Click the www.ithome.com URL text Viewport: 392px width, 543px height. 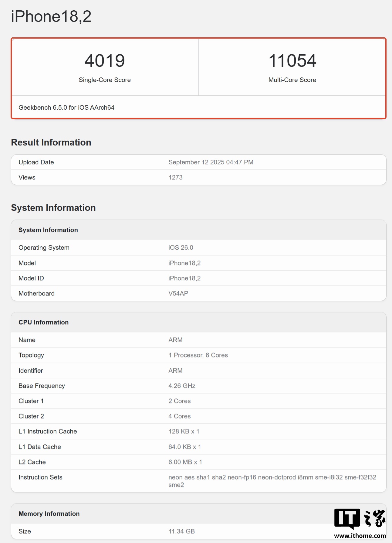pyautogui.click(x=360, y=536)
